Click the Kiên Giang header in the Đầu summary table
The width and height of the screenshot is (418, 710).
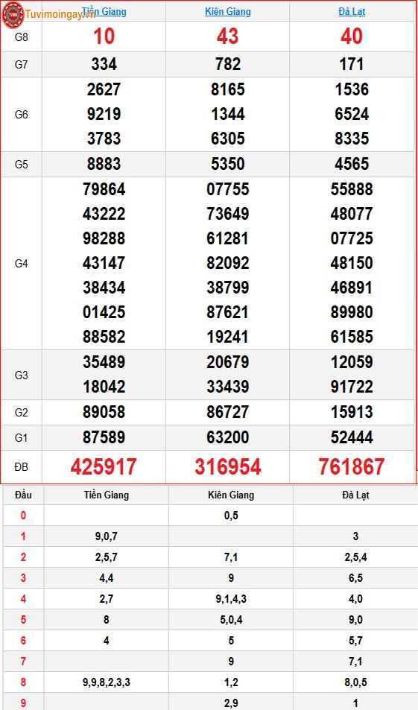click(231, 495)
